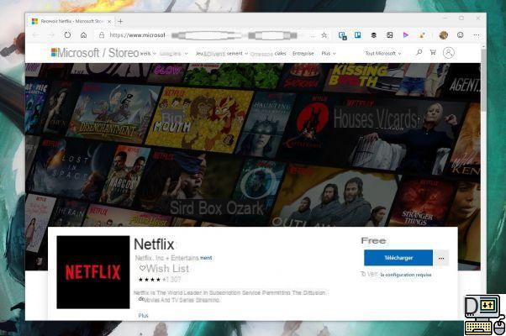
Task: Click the browser forward arrow
Action: [x=51, y=34]
